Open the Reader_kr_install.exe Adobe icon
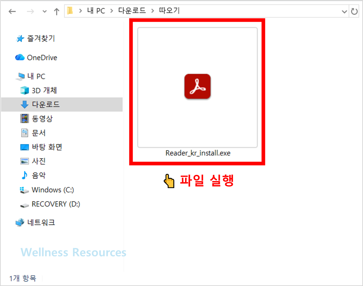The image size is (363, 286). coord(197,86)
